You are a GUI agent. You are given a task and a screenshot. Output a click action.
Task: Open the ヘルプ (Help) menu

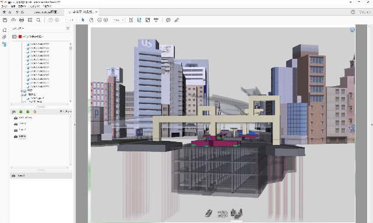coord(47,6)
